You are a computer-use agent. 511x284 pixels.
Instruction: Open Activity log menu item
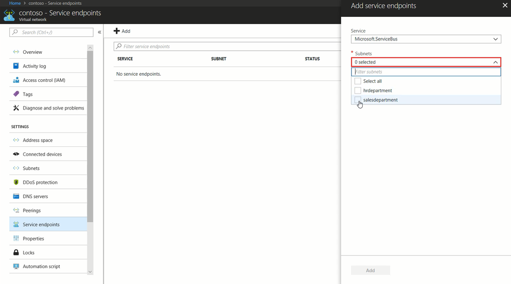click(48, 66)
